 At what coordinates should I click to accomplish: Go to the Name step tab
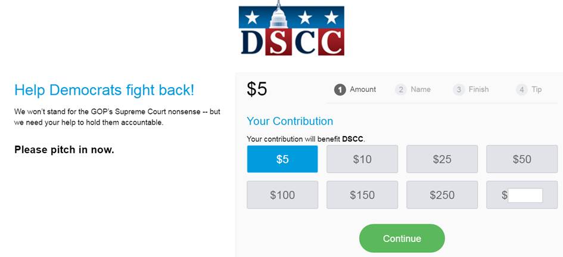tap(413, 89)
